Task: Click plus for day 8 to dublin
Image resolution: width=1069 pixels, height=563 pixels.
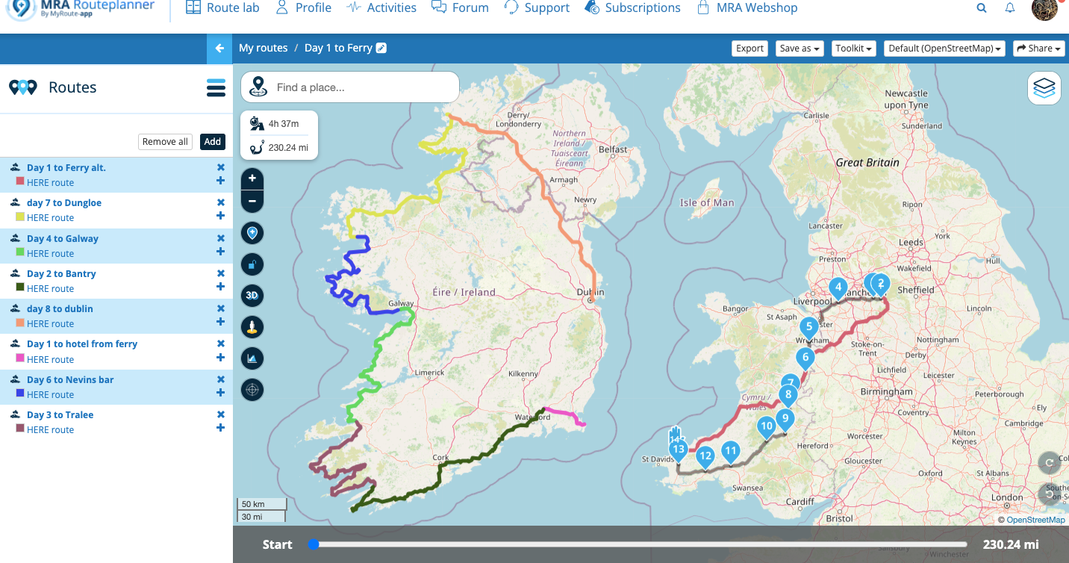Action: 220,322
